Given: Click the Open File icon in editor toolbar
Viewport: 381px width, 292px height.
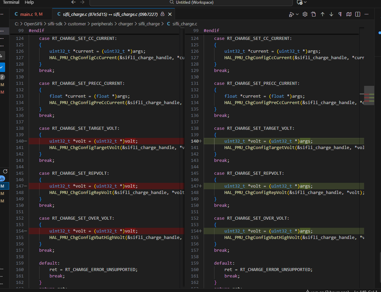Looking at the screenshot, I should (314, 14).
